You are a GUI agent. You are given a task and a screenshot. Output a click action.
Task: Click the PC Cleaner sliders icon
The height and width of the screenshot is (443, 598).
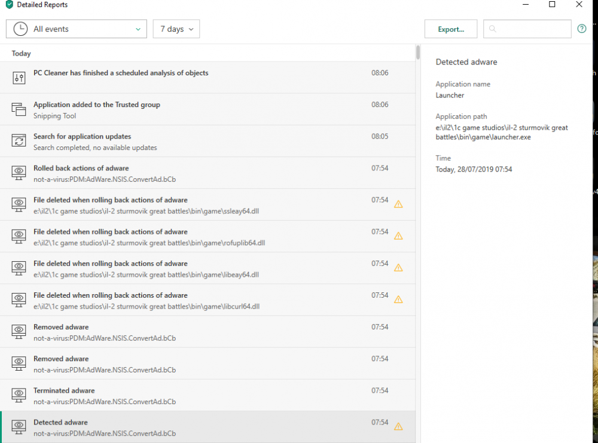pos(19,78)
